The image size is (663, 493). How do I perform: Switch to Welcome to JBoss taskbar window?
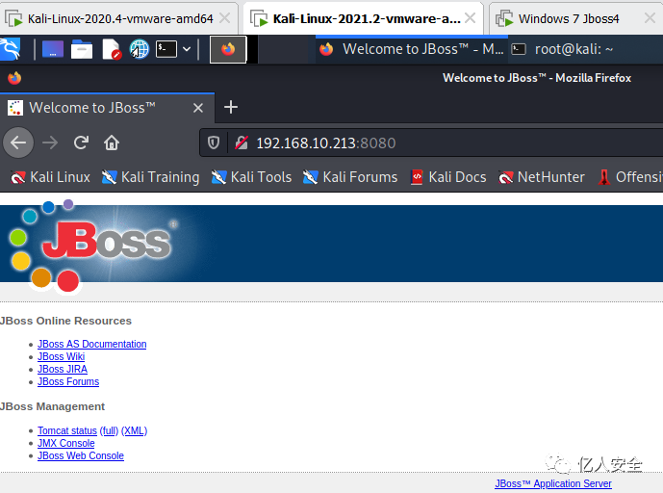click(x=412, y=49)
